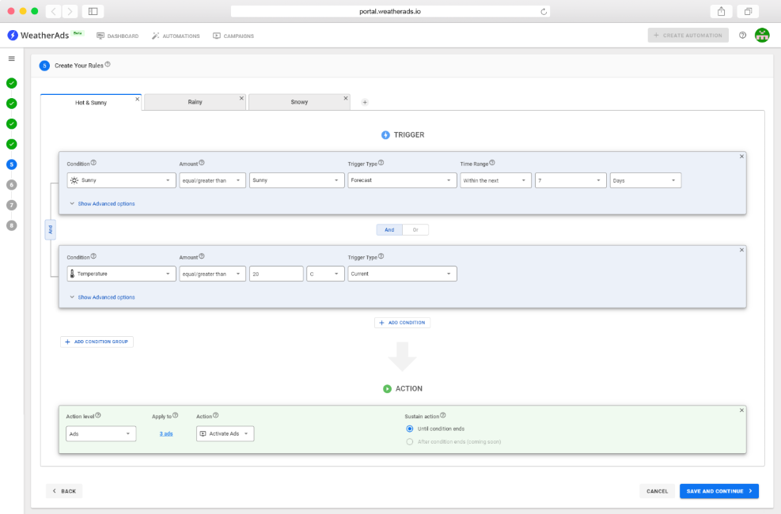
Task: Show help icon next to Apply to
Action: pyautogui.click(x=176, y=415)
